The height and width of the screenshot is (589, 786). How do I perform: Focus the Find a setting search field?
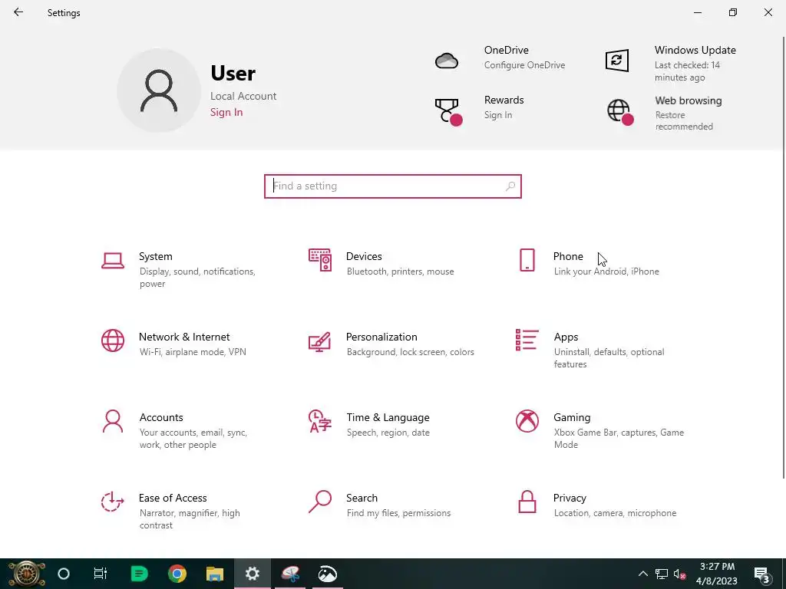tap(393, 186)
